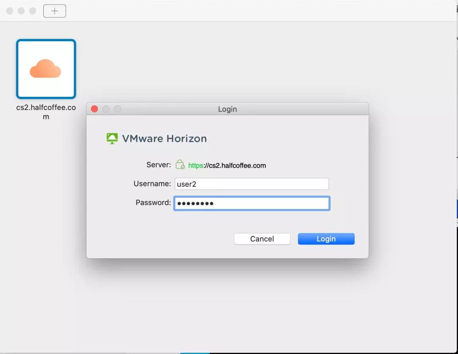Image resolution: width=458 pixels, height=354 pixels.
Task: Click the https://cs2.halfcoffee.com server address
Action: [227, 166]
